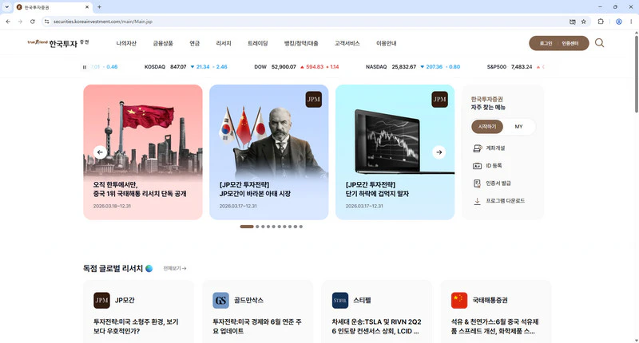Viewport: 639px width, 343px height.
Task: Select the first active carousel indicator
Action: (247, 227)
